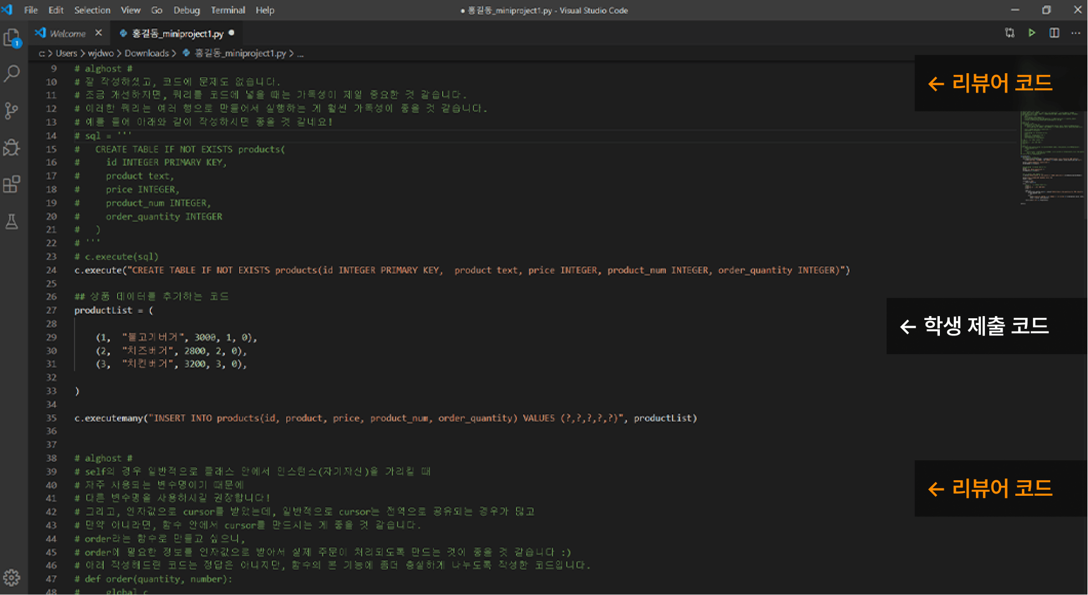Close the Welcome tab
Screen dimensions: 1088x595
(98, 33)
